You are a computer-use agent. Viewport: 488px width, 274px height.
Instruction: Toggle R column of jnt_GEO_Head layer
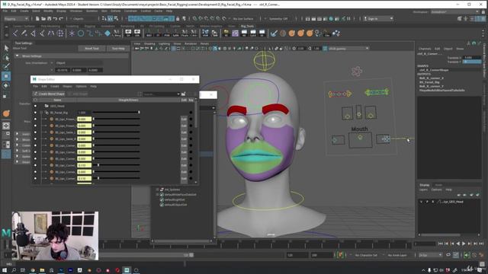point(432,202)
